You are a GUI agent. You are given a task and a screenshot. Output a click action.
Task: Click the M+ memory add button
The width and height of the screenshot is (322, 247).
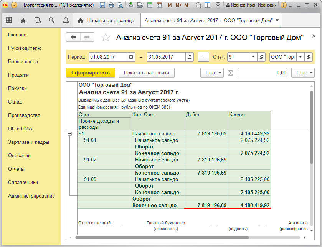pyautogui.click(x=179, y=5)
